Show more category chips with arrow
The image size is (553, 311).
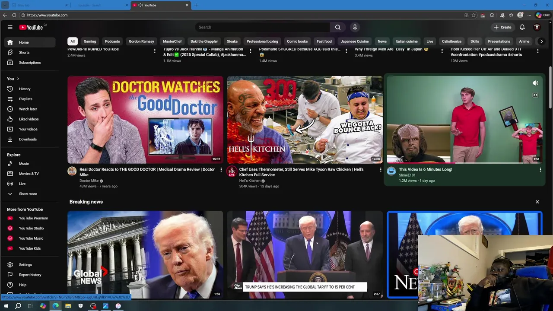pyautogui.click(x=541, y=41)
